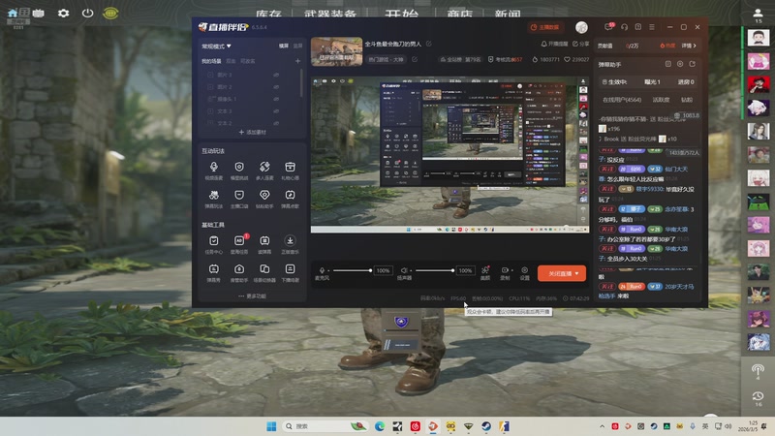Click the first 弹幕助手 panel header icon
Image resolution: width=775 pixels, height=436 pixels.
coord(668,64)
